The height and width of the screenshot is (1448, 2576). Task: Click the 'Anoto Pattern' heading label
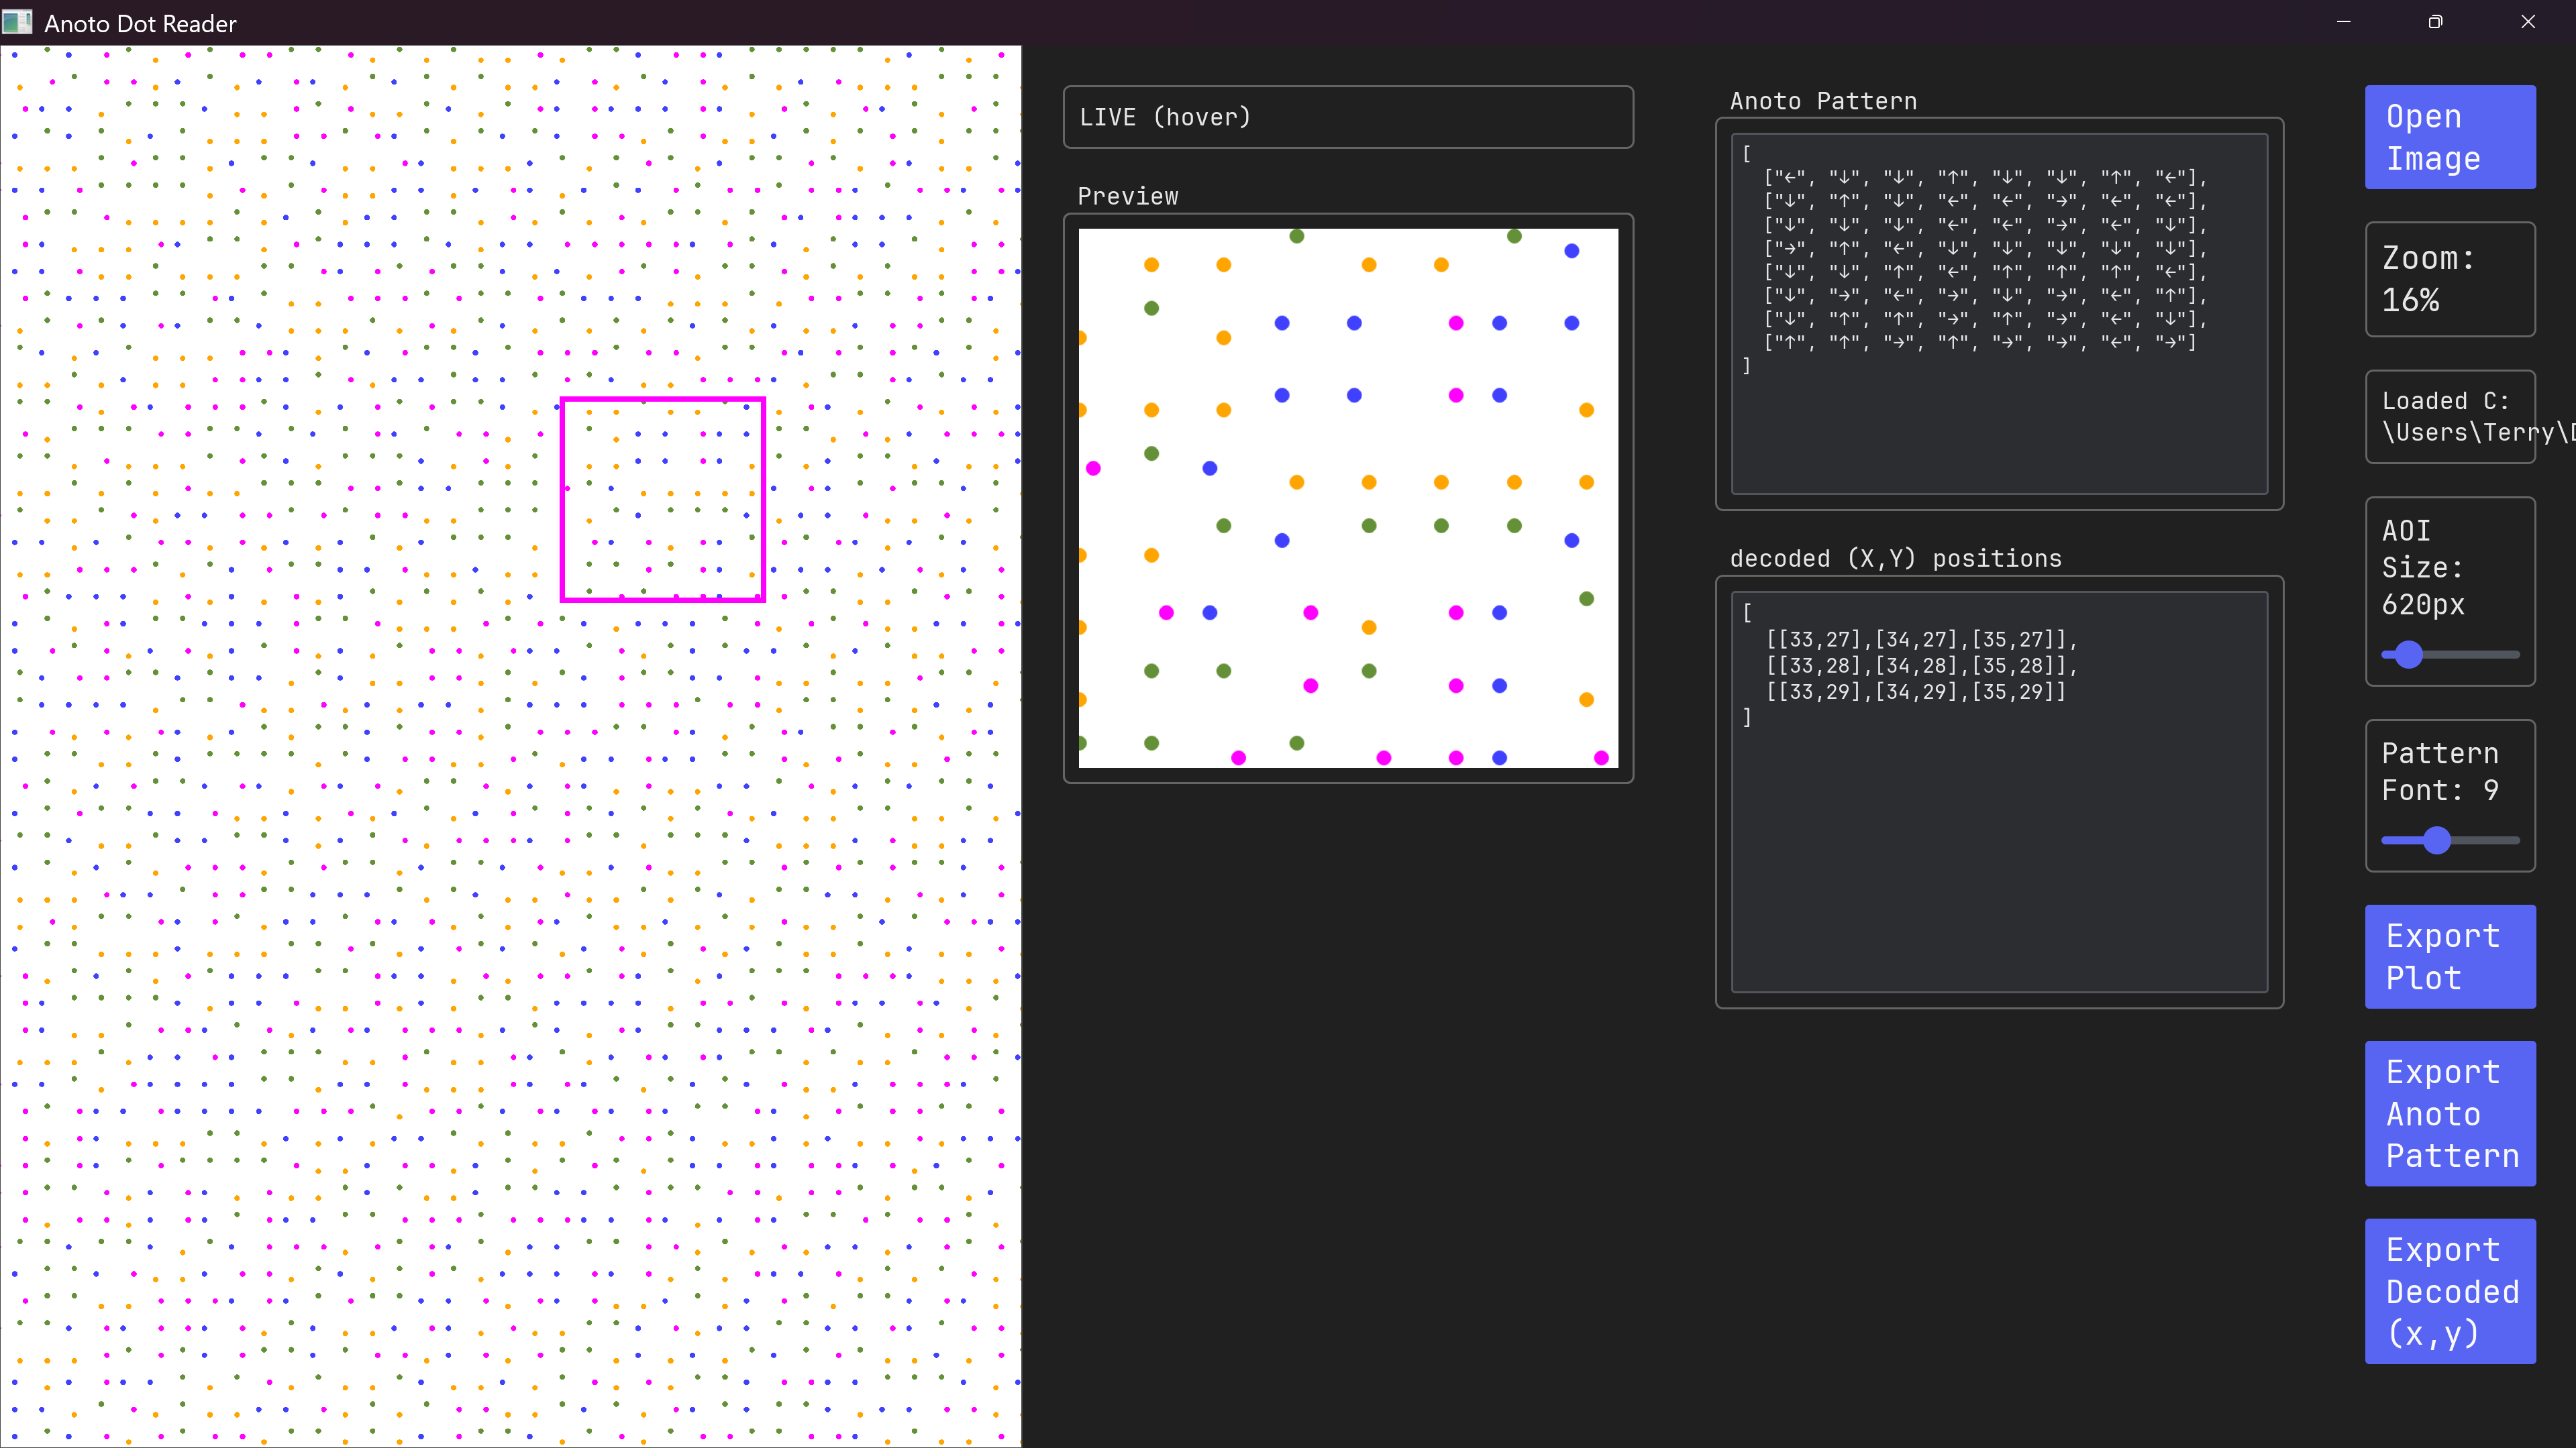pyautogui.click(x=1823, y=101)
